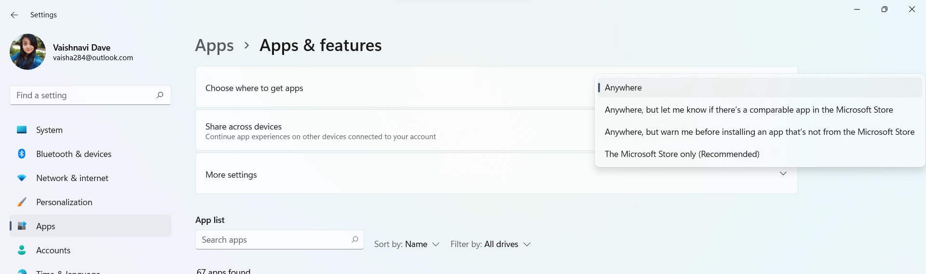The image size is (926, 274).
Task: Click the Network wifi icon
Action: [22, 178]
